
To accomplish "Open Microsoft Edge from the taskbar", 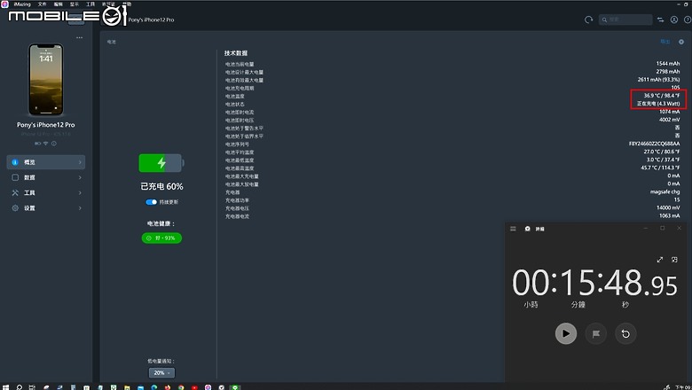I will 154,387.
